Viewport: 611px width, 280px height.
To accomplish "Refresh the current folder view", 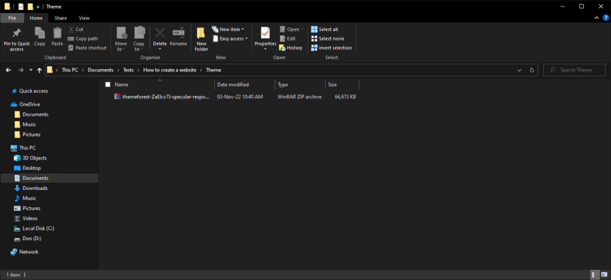I will click(x=532, y=70).
